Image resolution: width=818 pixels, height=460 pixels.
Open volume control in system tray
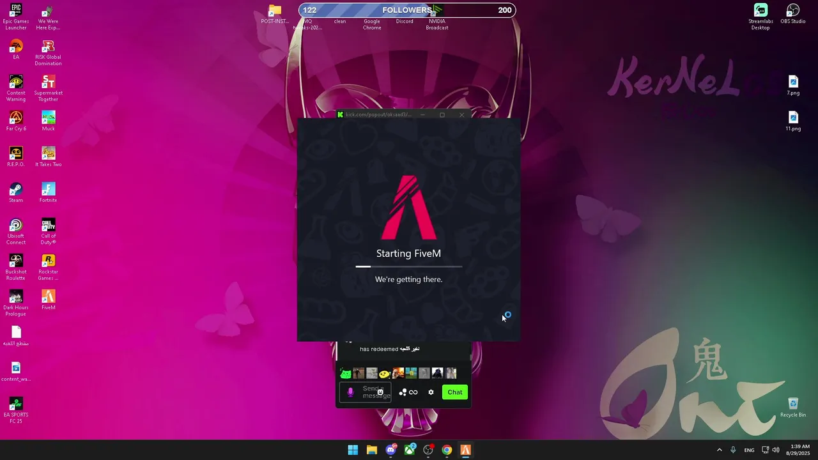[x=776, y=450]
